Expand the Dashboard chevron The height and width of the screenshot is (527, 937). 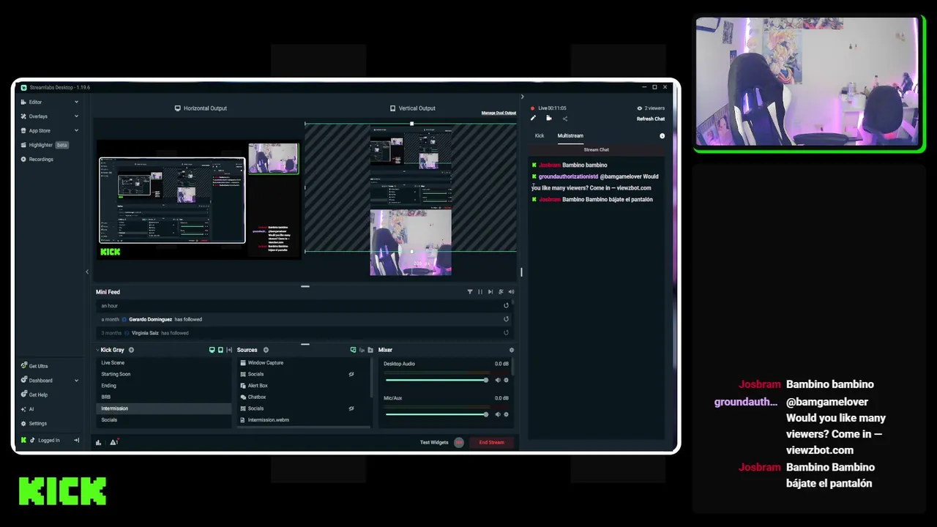pos(76,381)
